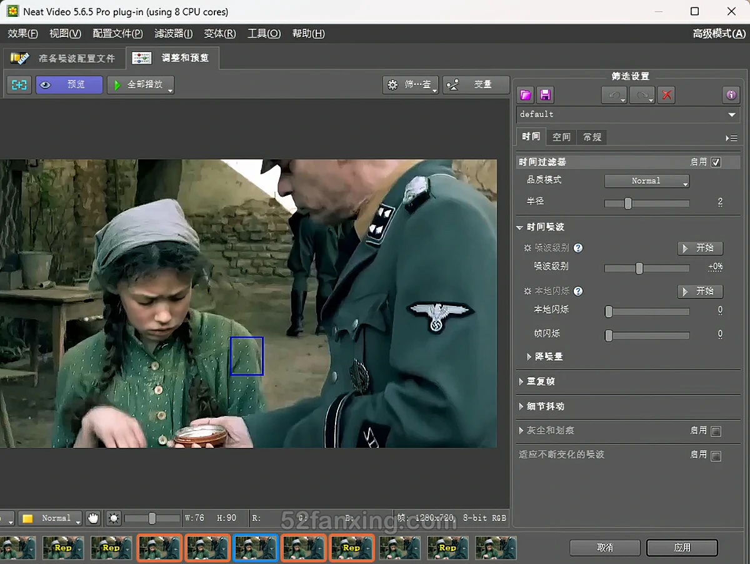
Task: Click the 应用 apply button
Action: click(x=682, y=548)
